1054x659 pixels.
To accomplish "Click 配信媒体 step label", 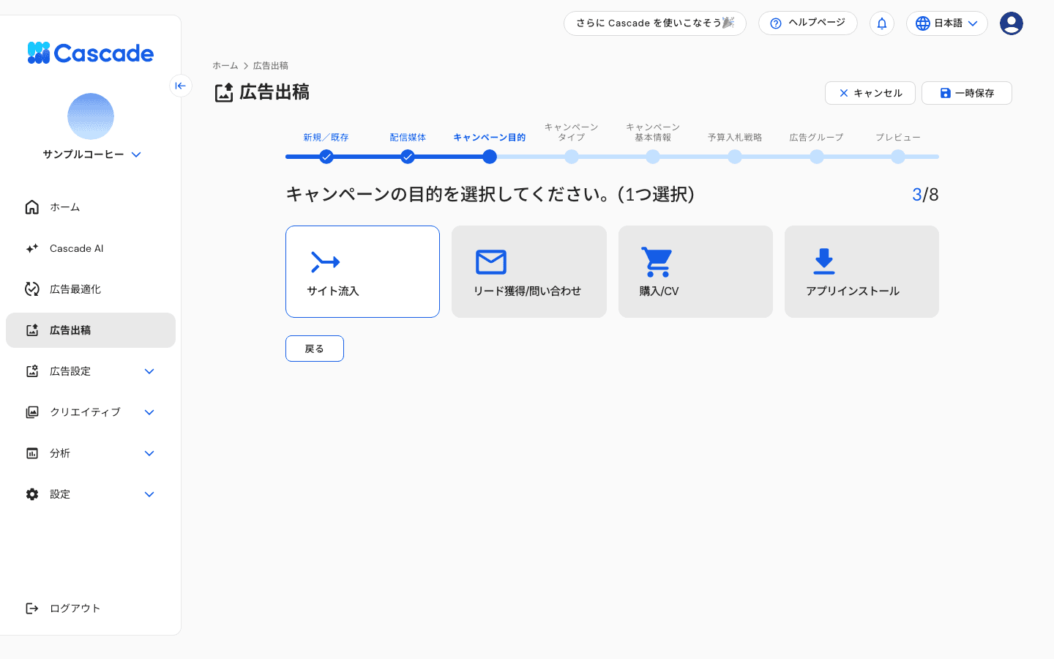I will tap(408, 138).
